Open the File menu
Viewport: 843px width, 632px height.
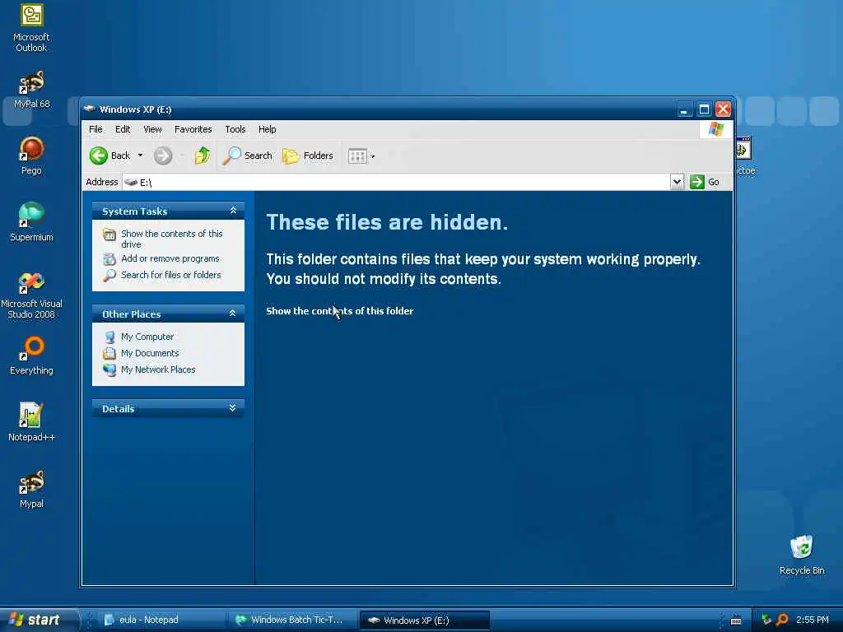(x=95, y=129)
